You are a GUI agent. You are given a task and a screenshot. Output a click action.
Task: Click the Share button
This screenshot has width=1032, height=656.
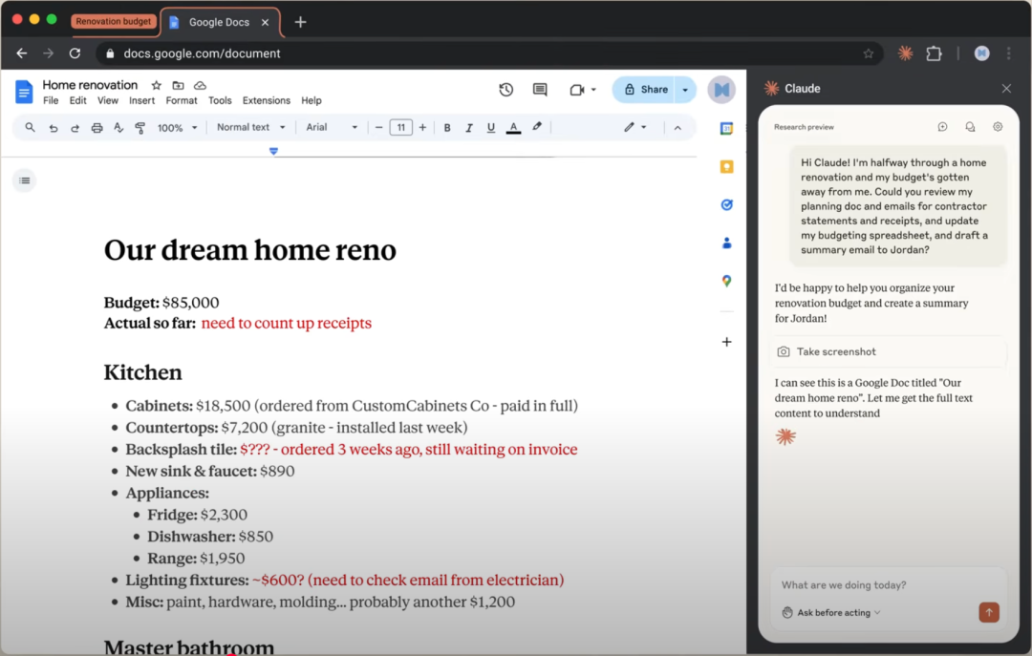coord(645,90)
